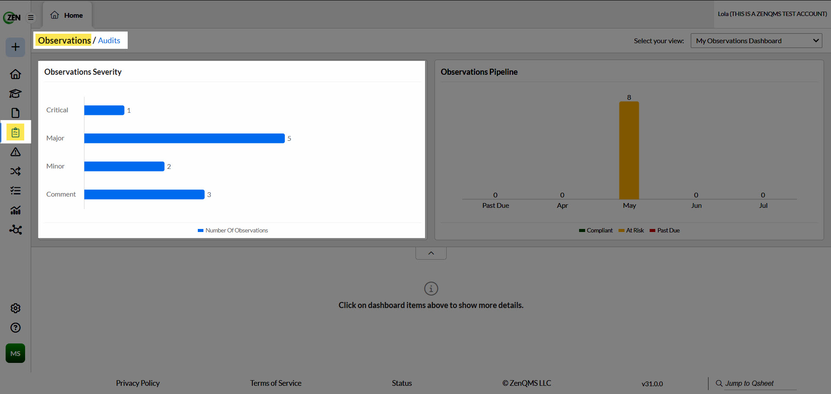
Task: Click the Jun axis label
Action: point(696,206)
